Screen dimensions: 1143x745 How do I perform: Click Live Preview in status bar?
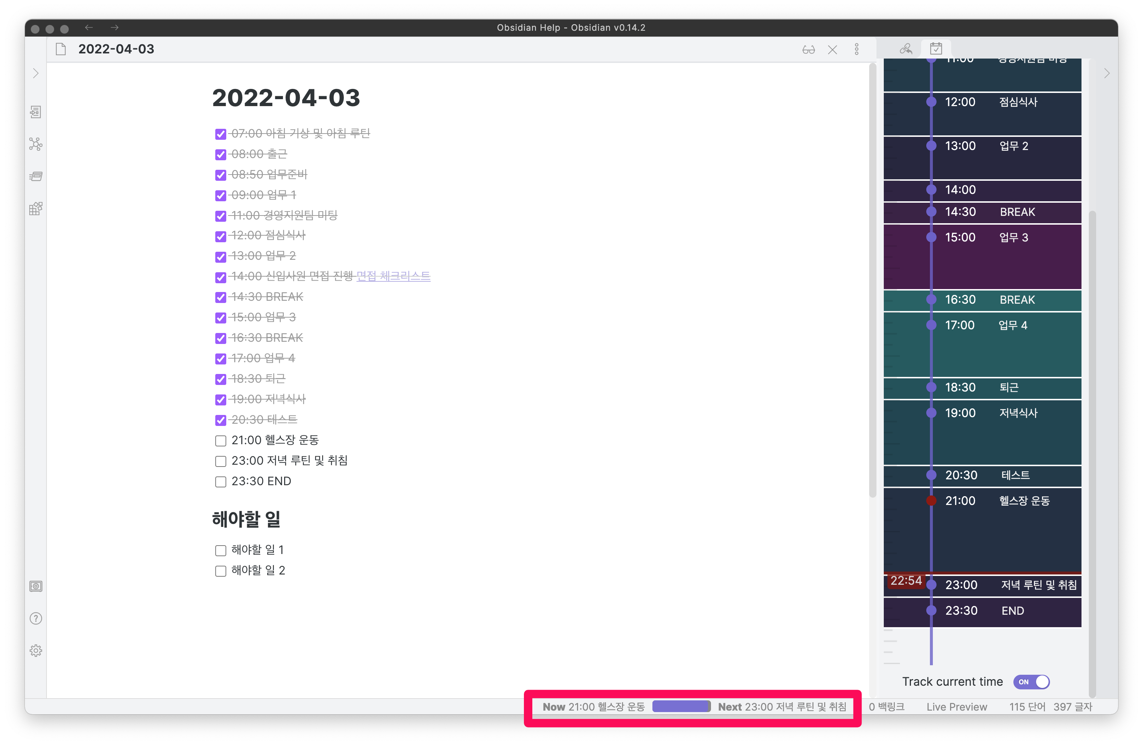point(956,707)
